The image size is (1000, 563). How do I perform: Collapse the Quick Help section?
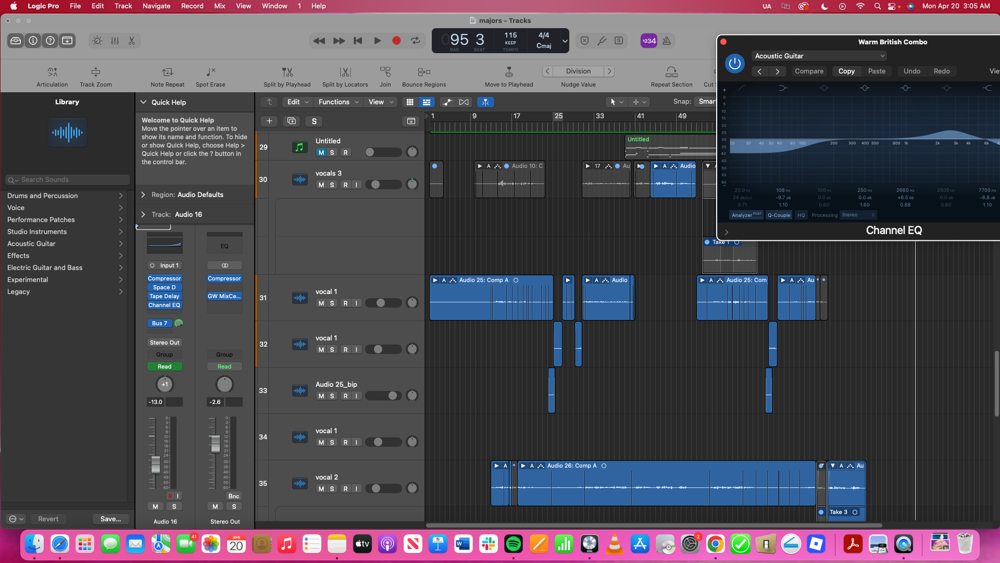click(143, 103)
